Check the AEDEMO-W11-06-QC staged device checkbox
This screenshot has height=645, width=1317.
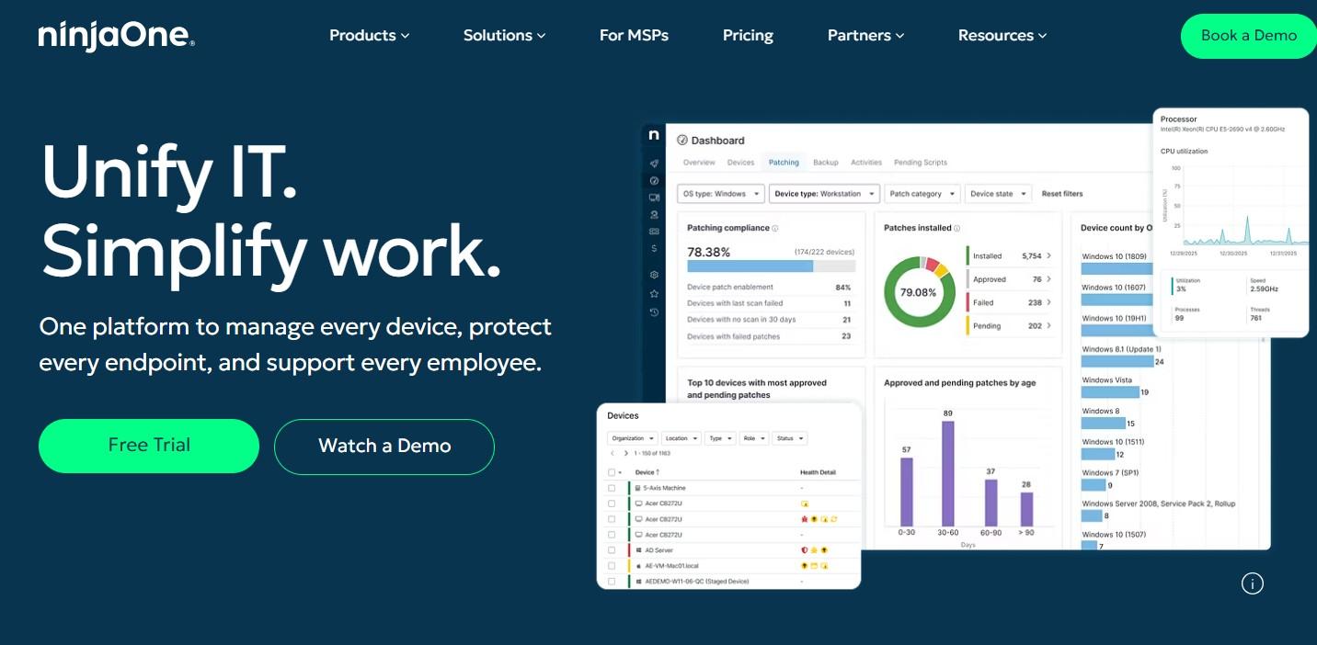pos(612,582)
